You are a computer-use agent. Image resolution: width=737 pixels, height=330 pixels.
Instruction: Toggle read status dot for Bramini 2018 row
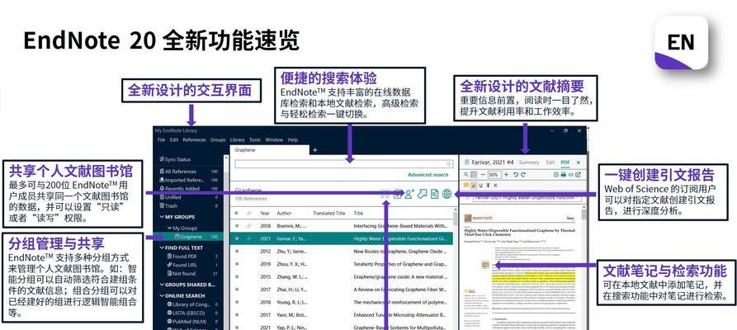237,226
